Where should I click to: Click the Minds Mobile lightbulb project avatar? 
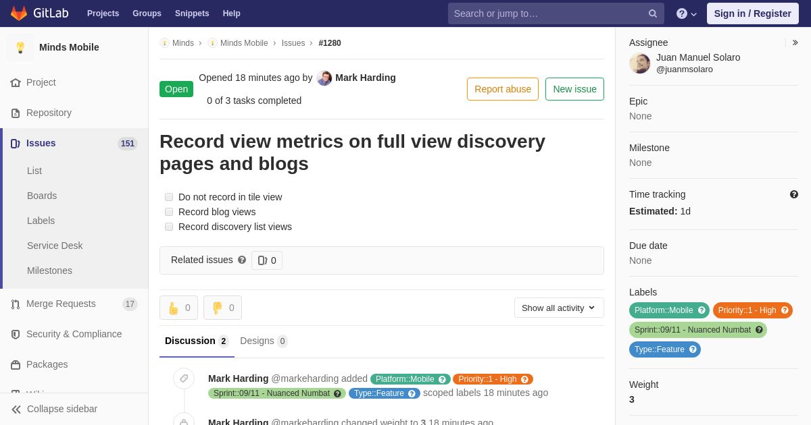click(20, 47)
